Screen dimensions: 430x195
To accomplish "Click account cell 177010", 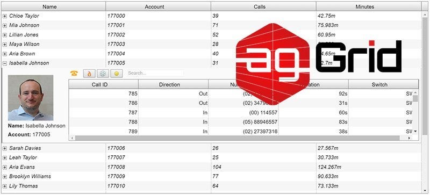I will click(158, 186).
